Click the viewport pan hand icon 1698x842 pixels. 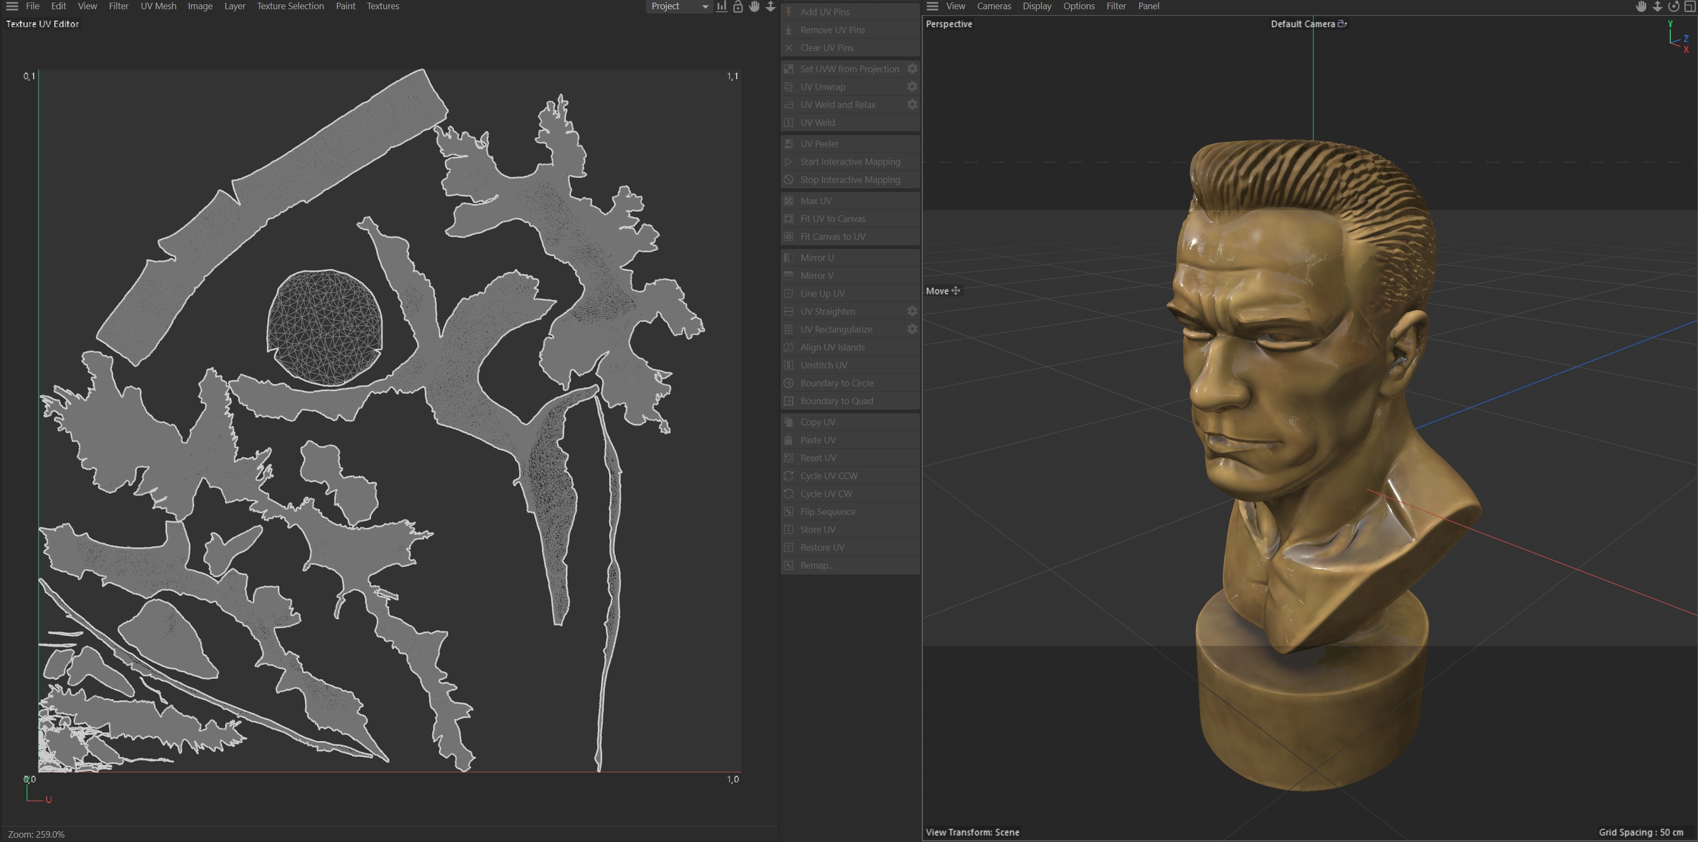(x=1640, y=7)
